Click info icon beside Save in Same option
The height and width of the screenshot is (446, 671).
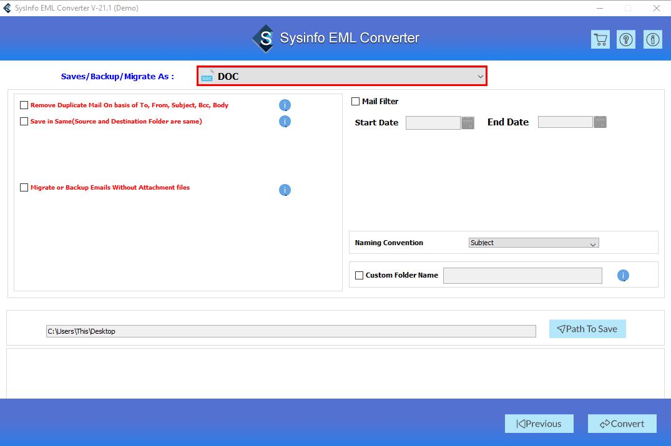pyautogui.click(x=285, y=122)
